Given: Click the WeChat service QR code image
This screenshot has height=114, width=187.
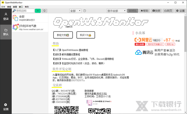Looking at the screenshot, I should pyautogui.click(x=99, y=111).
